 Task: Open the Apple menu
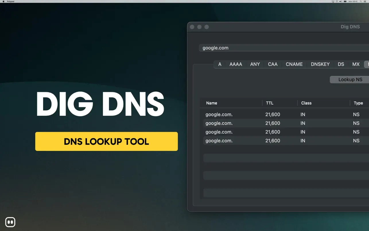pyautogui.click(x=3, y=1)
